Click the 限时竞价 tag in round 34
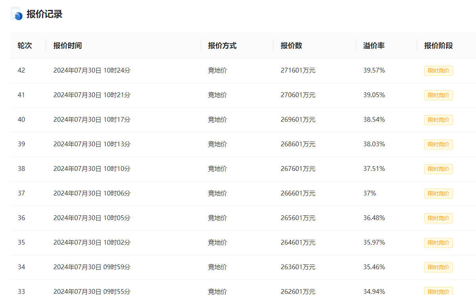This screenshot has width=476, height=295. (x=438, y=267)
